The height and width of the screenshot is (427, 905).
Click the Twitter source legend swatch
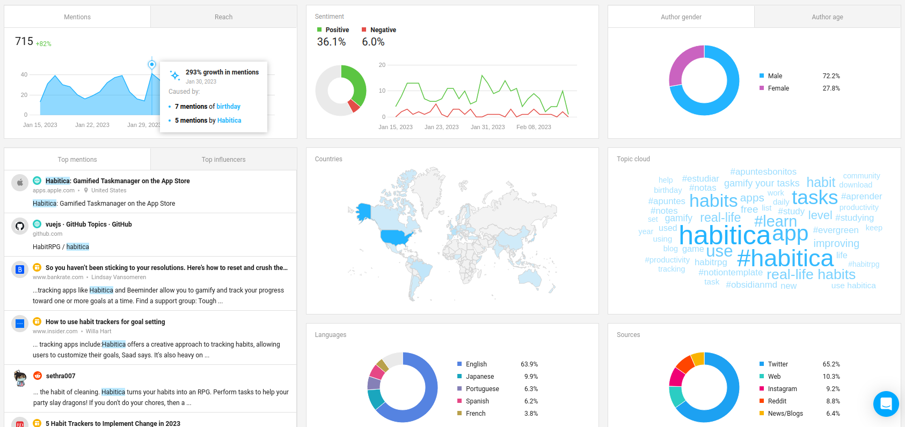click(762, 364)
